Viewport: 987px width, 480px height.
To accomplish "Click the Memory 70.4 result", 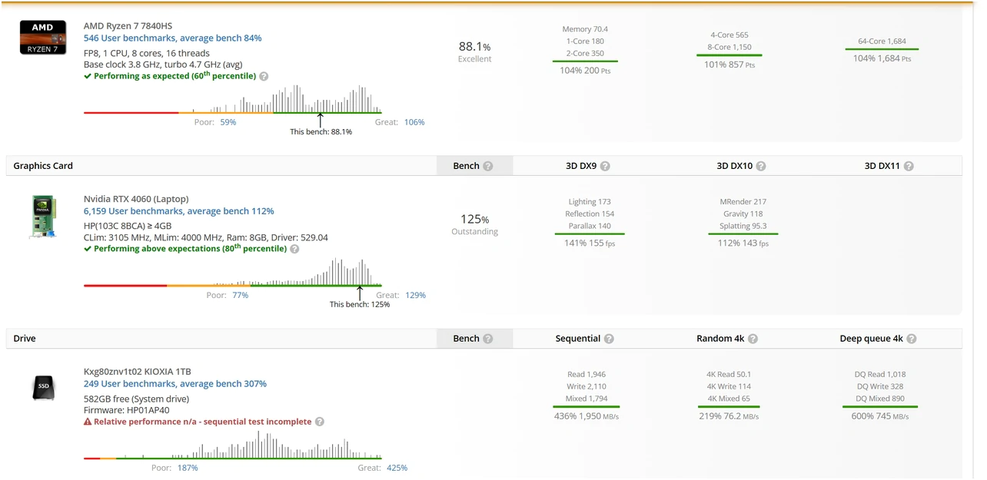I will pyautogui.click(x=585, y=29).
